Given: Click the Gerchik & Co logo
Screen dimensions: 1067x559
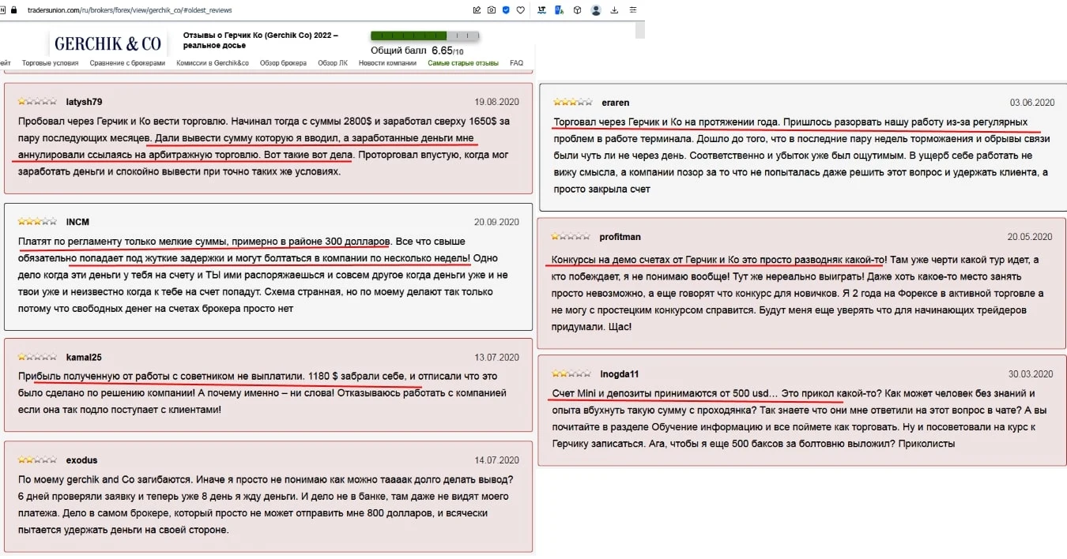Looking at the screenshot, I should coord(107,43).
